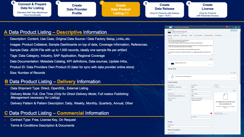Screen dimensions: 244x137
Task: Switch to the Overview tab
Action: tap(169, 35)
